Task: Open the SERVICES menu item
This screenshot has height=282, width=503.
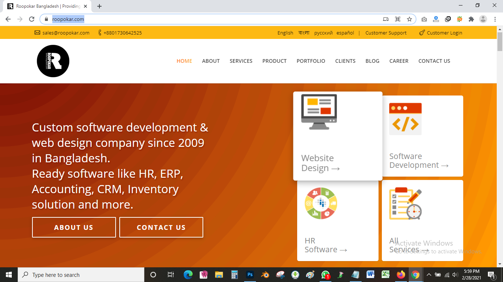Action: click(x=241, y=61)
